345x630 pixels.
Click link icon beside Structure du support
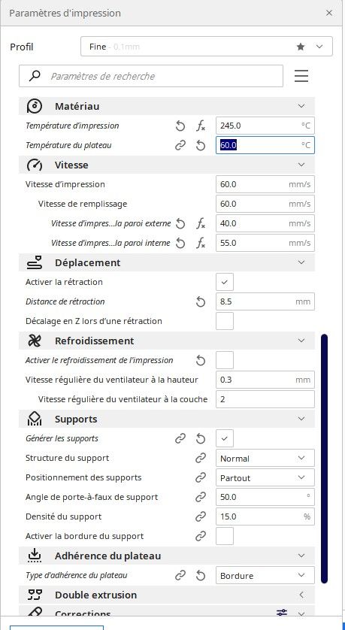point(201,458)
